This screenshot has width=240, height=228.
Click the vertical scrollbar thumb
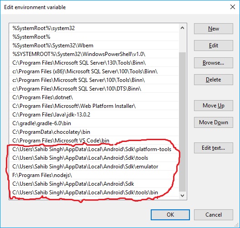[182, 122]
